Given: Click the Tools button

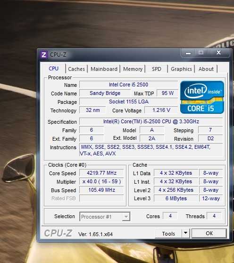Looking at the screenshot, I should click(168, 233).
